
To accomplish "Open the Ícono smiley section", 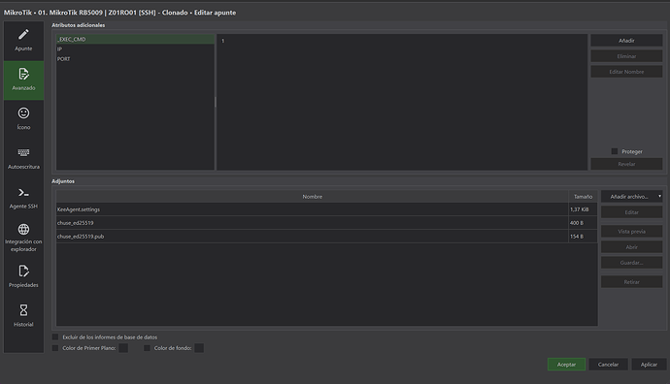I will tap(23, 119).
